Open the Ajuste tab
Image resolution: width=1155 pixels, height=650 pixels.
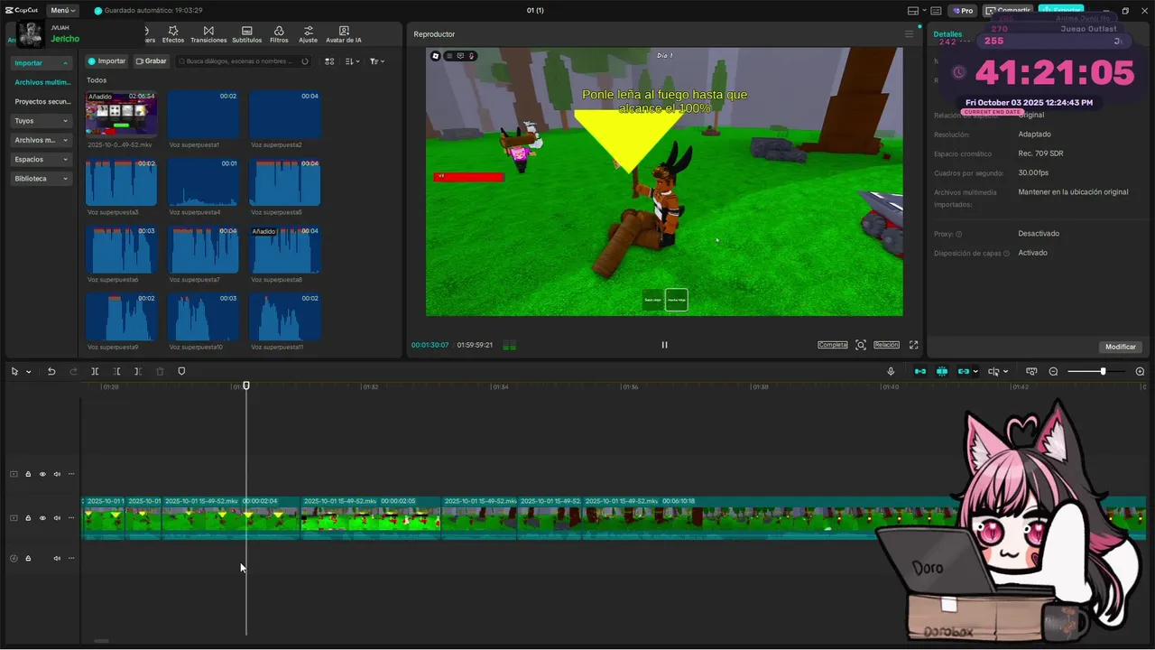click(308, 34)
